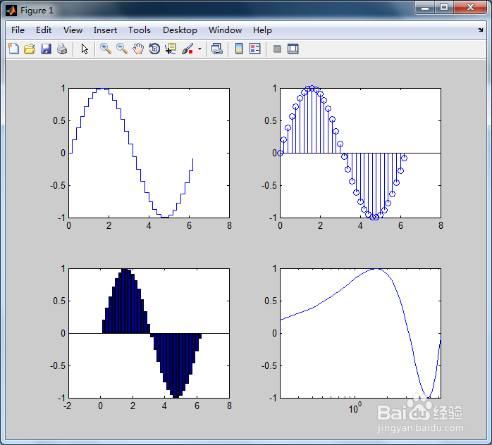Minimize the Figure 1 window

pyautogui.click(x=425, y=8)
